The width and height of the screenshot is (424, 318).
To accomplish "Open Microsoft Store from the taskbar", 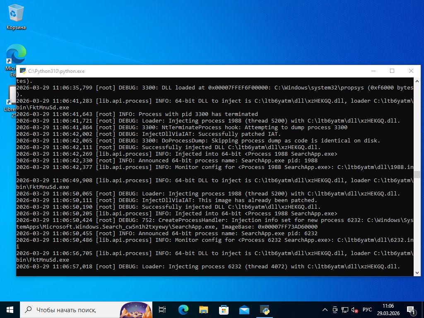I will [224, 309].
